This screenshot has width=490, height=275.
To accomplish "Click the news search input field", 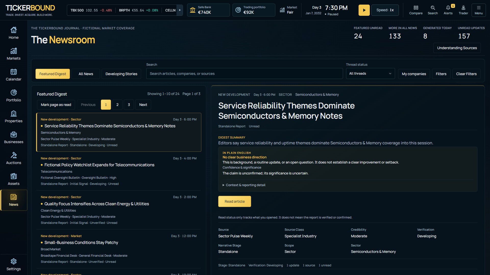I will (x=244, y=74).
